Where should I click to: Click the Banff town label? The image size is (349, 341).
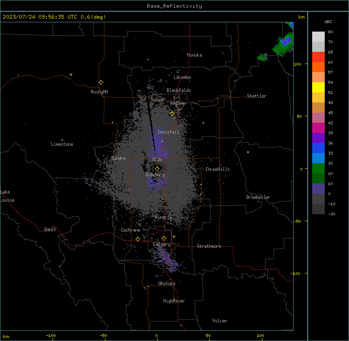pyautogui.click(x=50, y=230)
